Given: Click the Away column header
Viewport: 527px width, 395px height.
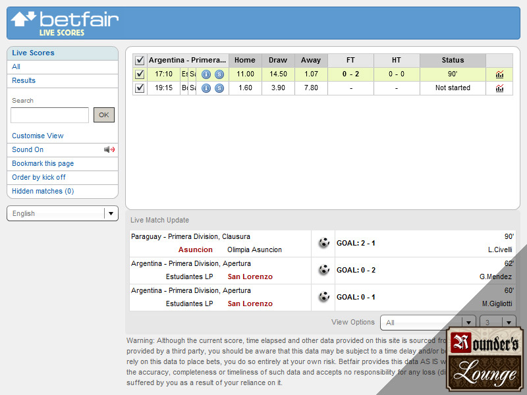Looking at the screenshot, I should coord(311,61).
